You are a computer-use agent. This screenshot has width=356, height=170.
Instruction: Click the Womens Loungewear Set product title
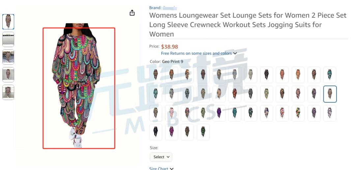(x=248, y=25)
